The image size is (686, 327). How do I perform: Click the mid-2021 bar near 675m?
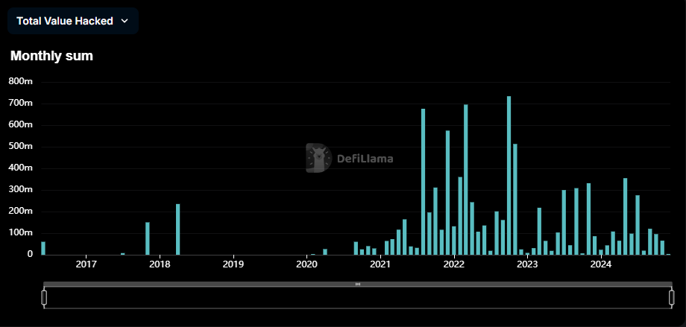423,182
